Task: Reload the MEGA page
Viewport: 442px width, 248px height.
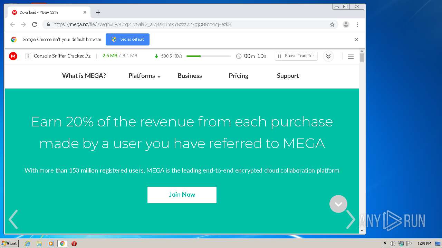Action: (x=35, y=24)
